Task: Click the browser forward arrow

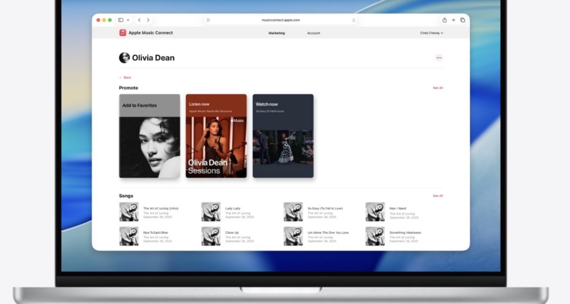Action: pos(148,20)
